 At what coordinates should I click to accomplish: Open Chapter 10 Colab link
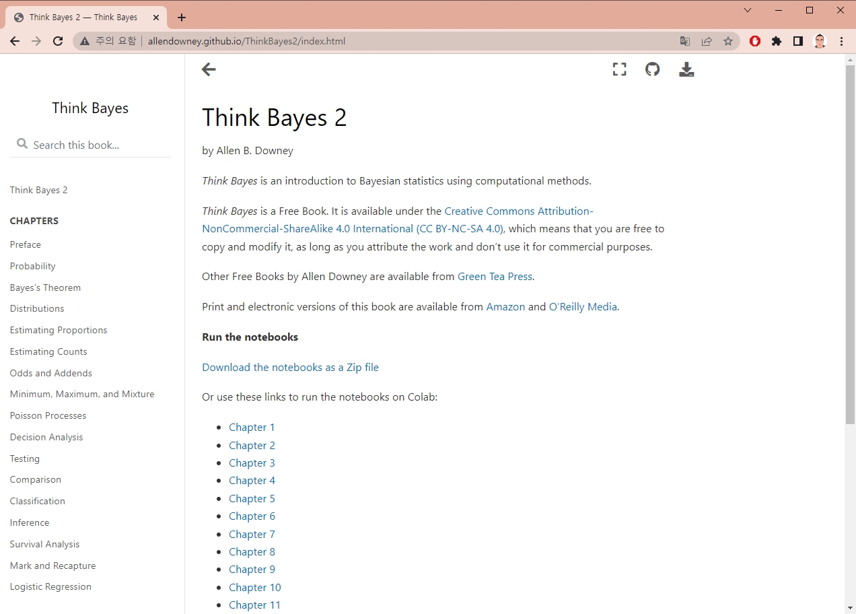pos(255,588)
